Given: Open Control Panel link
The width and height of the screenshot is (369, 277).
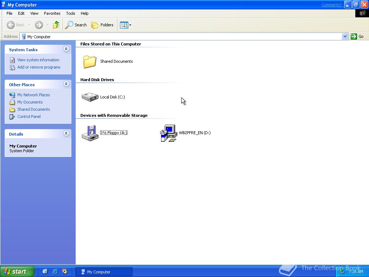Looking at the screenshot, I should (x=29, y=116).
